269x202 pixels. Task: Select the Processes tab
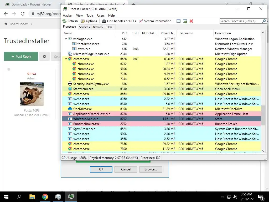[69, 27]
